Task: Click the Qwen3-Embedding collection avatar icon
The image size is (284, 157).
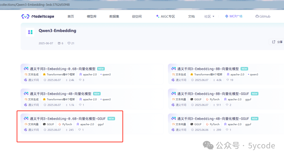Action: tap(30, 32)
